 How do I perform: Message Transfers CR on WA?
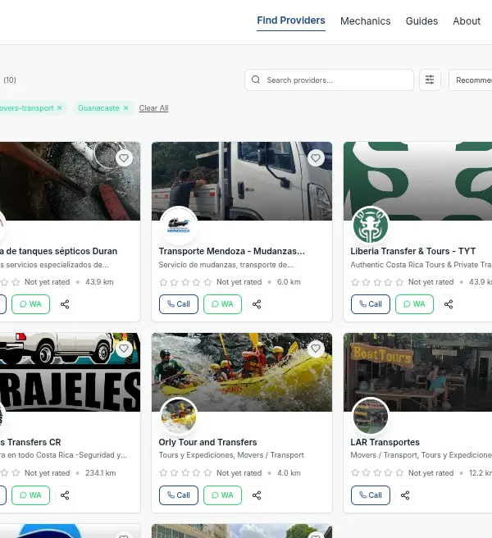(x=30, y=495)
